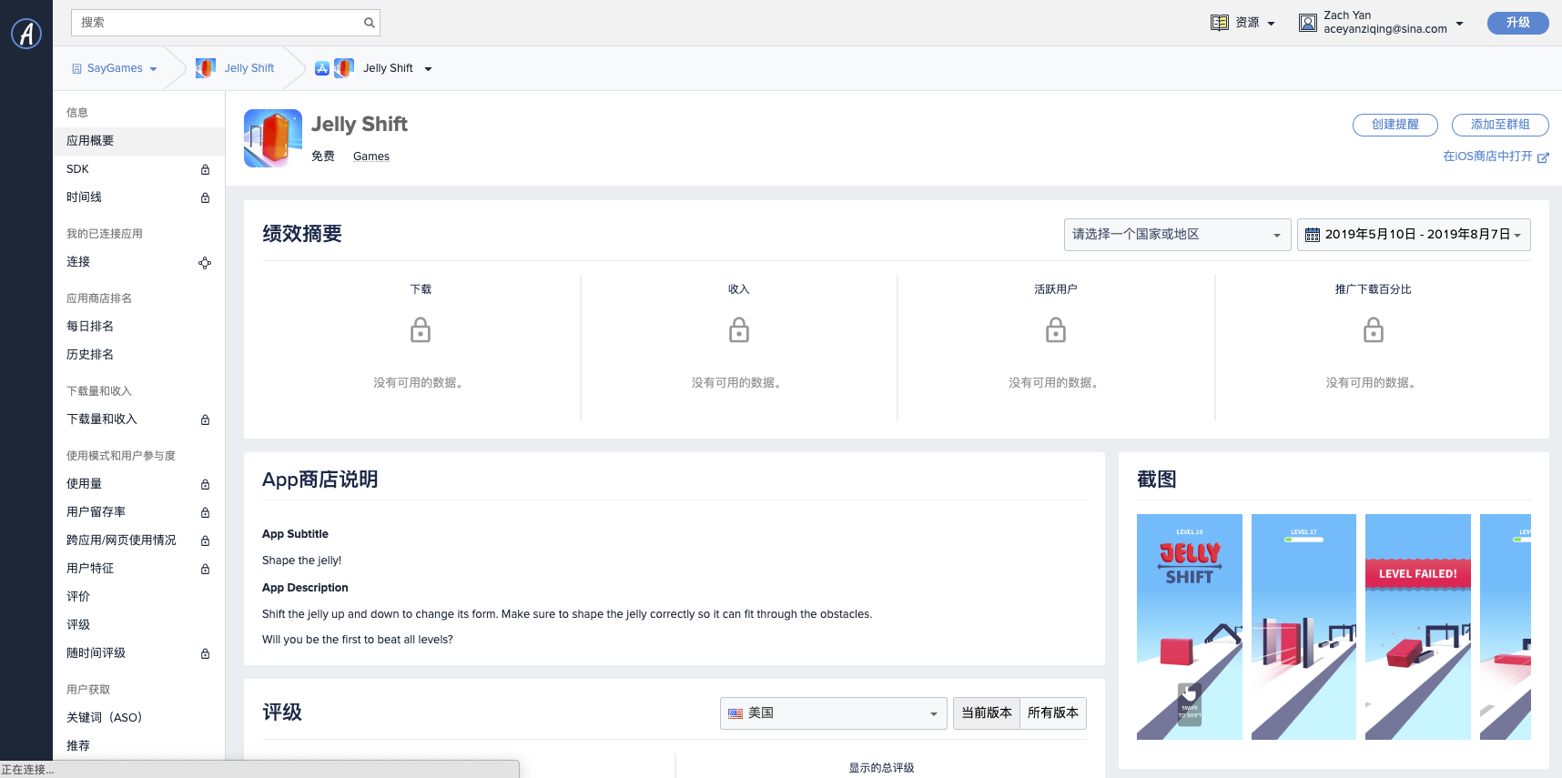Click the lock icon under 收入
This screenshot has width=1562, height=778.
point(739,329)
